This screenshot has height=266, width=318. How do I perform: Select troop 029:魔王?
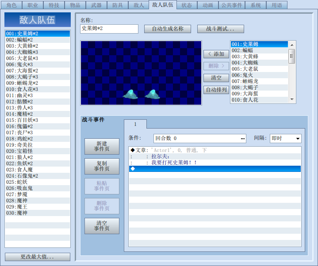(x=38, y=207)
